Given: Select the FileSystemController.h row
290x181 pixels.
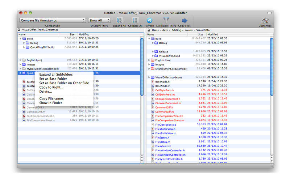Looking at the screenshot, I should [x=208, y=159].
